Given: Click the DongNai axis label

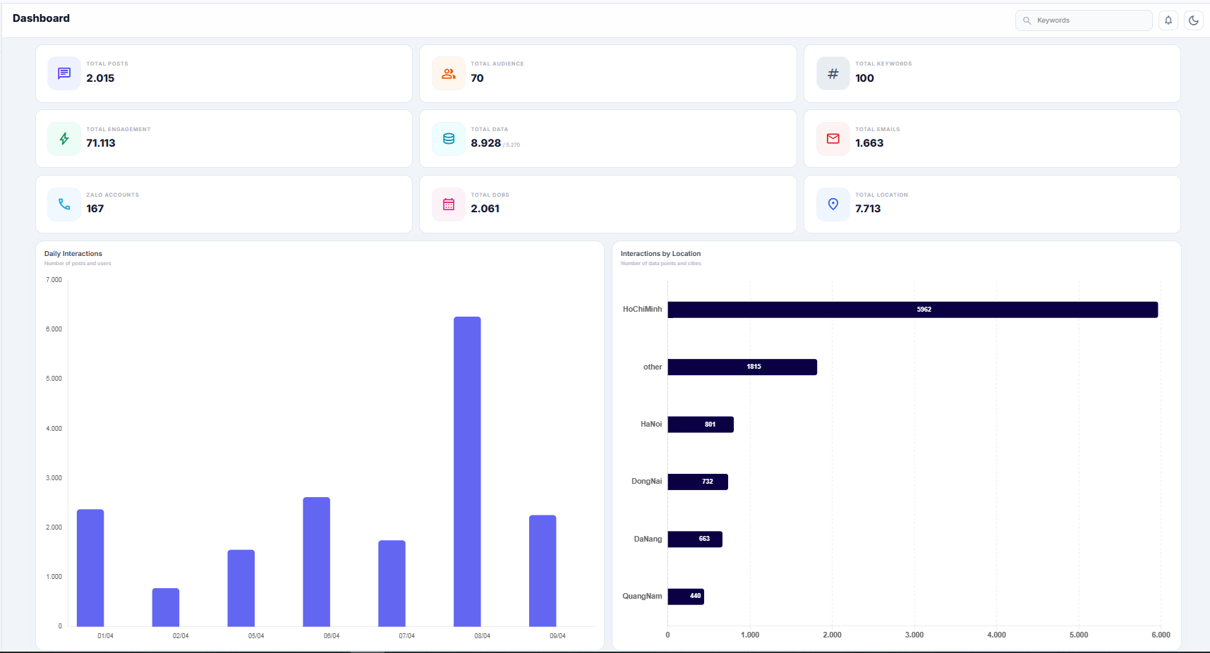Looking at the screenshot, I should coord(647,482).
